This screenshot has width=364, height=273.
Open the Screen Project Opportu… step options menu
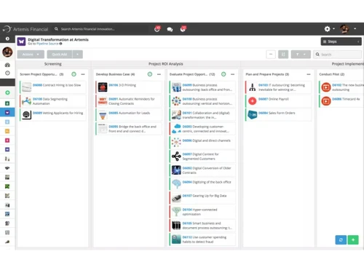83,74
